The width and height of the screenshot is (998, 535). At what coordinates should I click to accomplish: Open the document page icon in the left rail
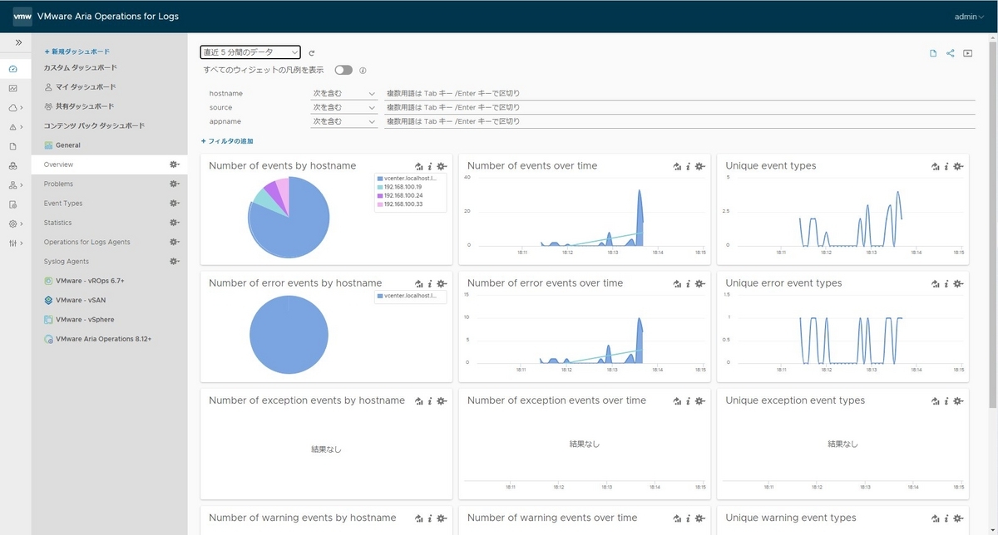[x=12, y=146]
